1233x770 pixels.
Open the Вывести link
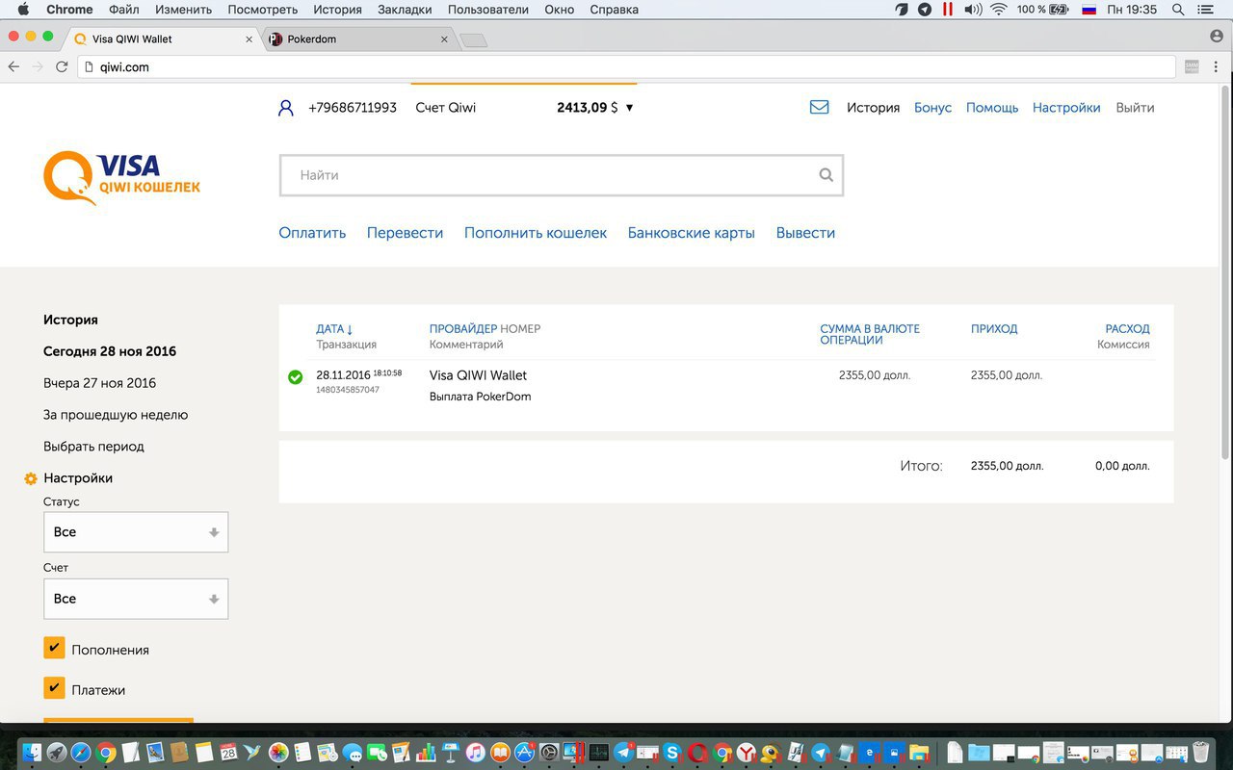point(805,233)
